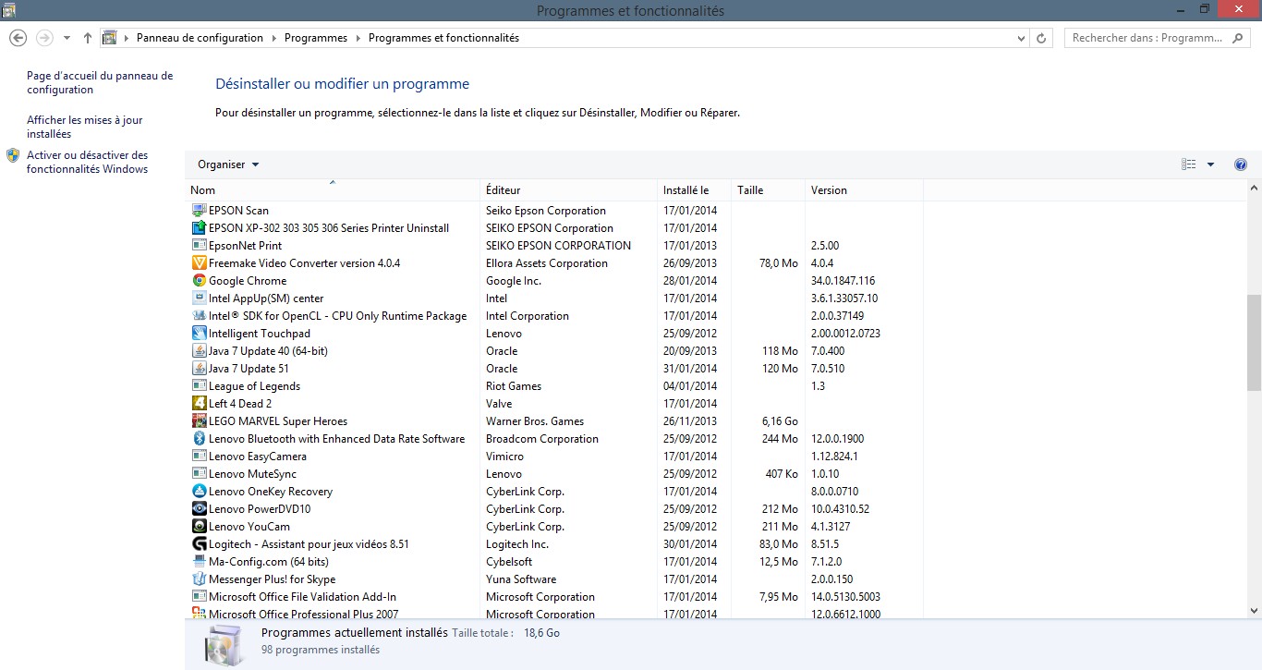Image resolution: width=1262 pixels, height=670 pixels.
Task: Click the Google Chrome icon in list
Action: (199, 281)
